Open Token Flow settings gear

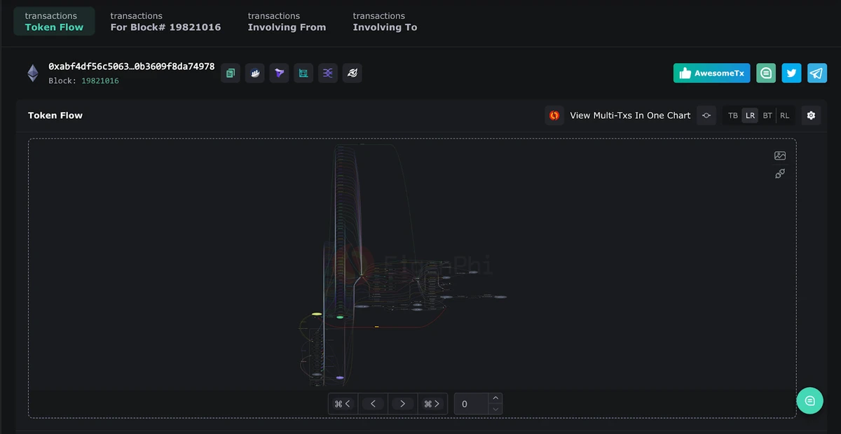(x=811, y=115)
